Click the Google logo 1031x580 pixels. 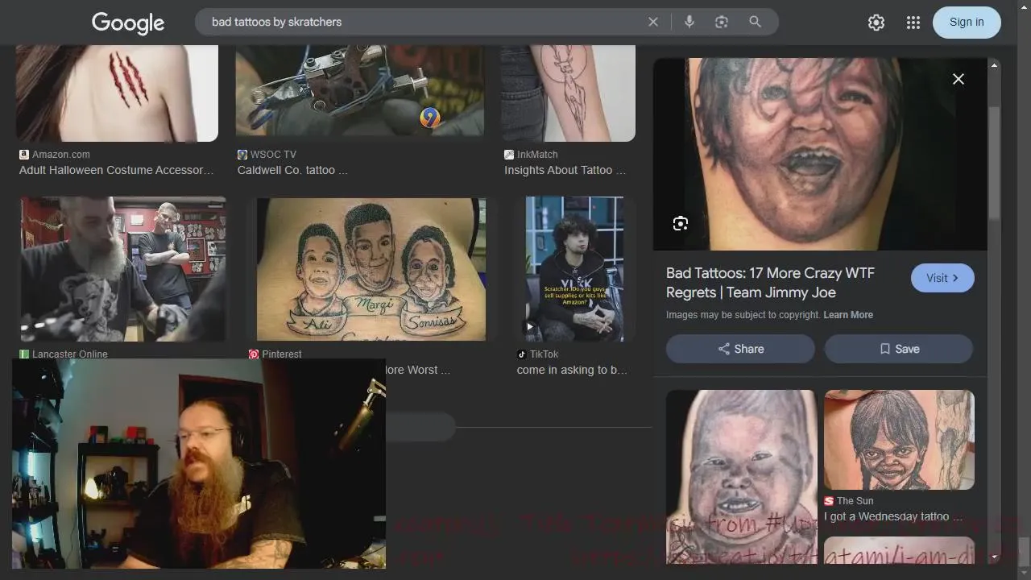128,23
